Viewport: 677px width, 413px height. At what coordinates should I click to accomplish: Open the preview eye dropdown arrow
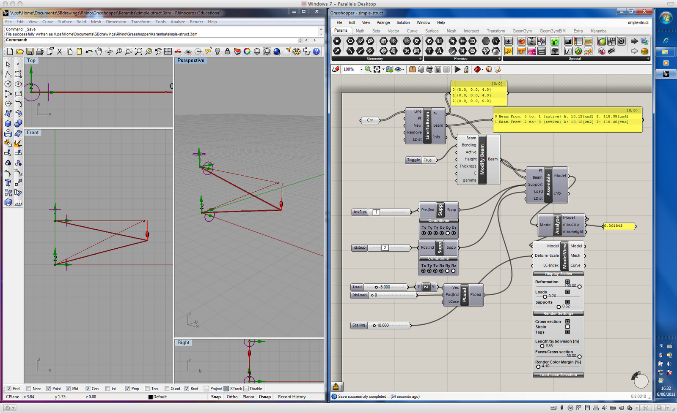[x=403, y=70]
